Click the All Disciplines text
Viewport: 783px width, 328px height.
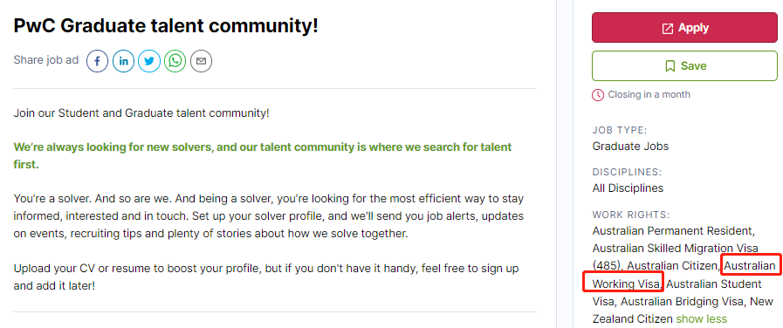628,188
